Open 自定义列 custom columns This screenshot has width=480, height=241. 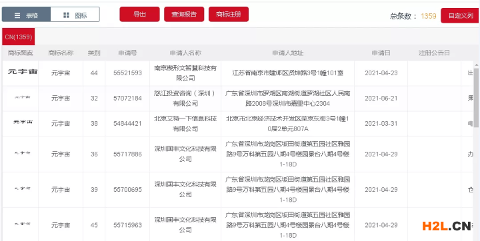coord(460,15)
